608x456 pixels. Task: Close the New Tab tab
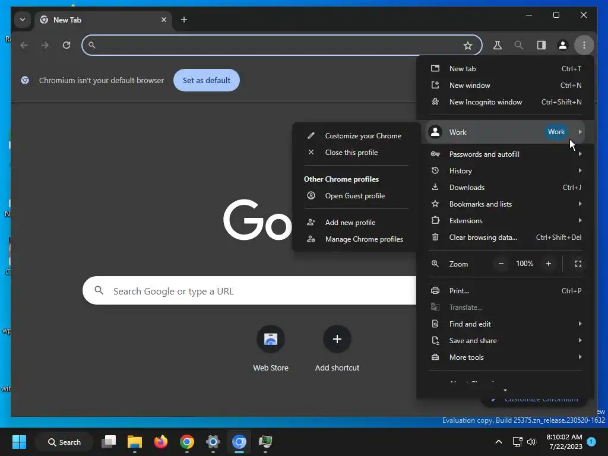tap(164, 20)
